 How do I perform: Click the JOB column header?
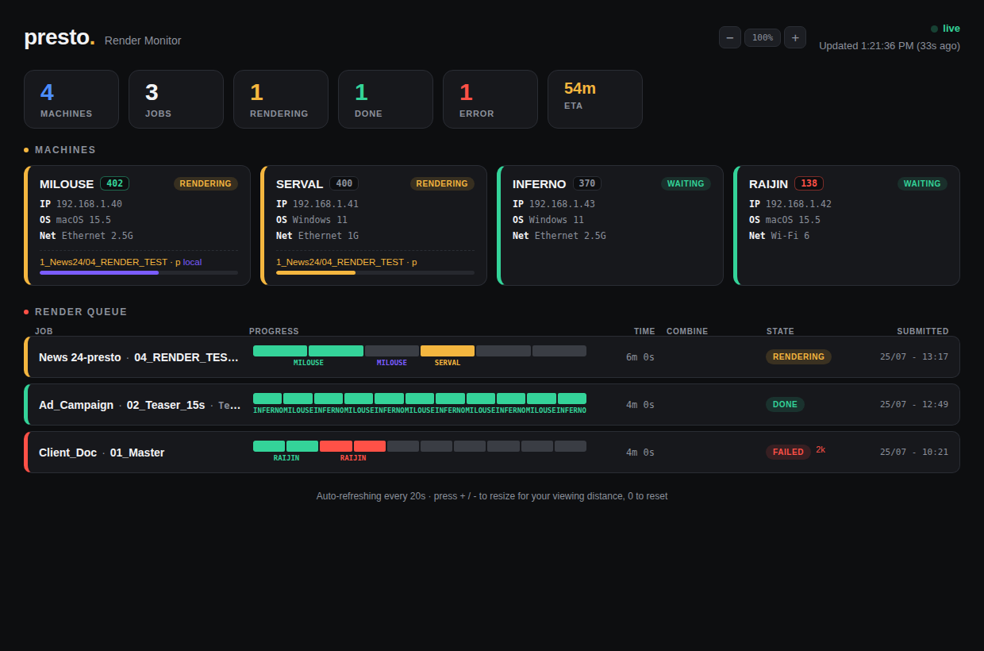[x=44, y=332]
